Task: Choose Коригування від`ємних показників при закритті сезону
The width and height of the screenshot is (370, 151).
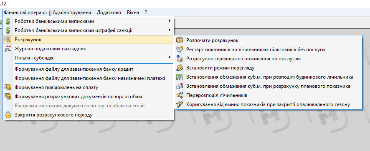Action: pyautogui.click(x=268, y=104)
